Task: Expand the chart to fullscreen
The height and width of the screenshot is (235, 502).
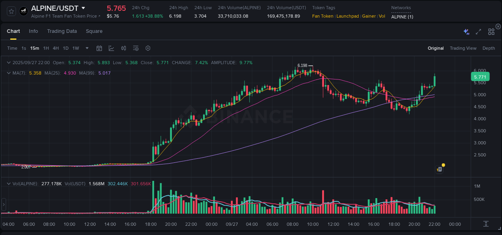Action: [x=478, y=32]
